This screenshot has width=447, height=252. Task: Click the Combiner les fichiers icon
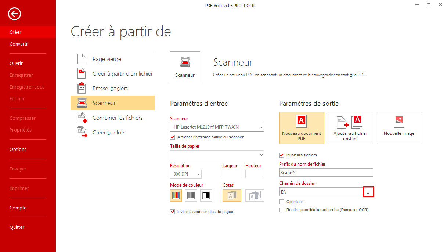coord(82,118)
